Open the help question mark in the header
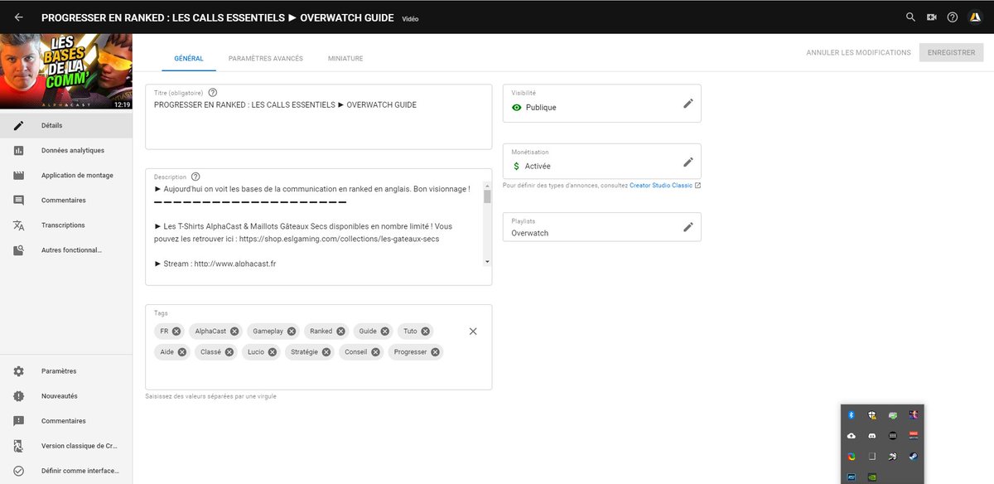 coord(953,17)
